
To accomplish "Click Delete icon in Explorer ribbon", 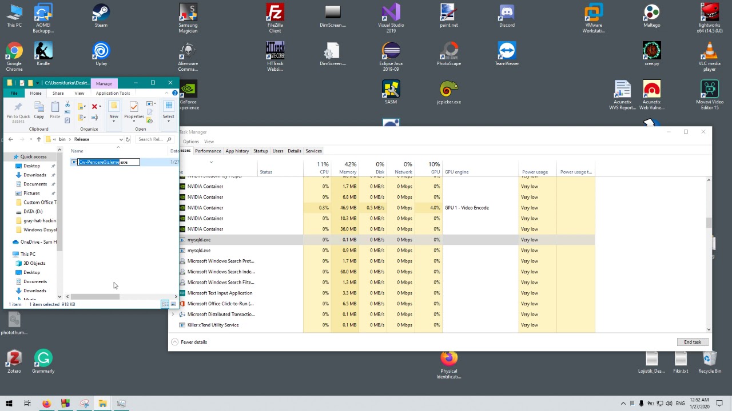I will pyautogui.click(x=94, y=106).
